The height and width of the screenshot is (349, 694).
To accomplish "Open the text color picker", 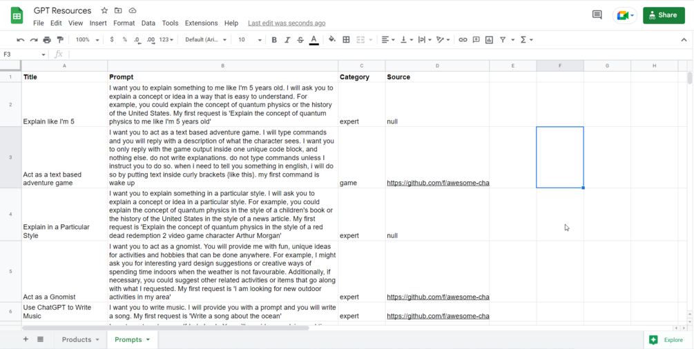I will pyautogui.click(x=314, y=40).
